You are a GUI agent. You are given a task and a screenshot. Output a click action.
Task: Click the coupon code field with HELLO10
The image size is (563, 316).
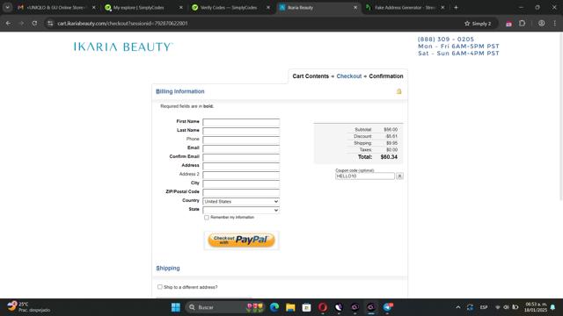(365, 176)
